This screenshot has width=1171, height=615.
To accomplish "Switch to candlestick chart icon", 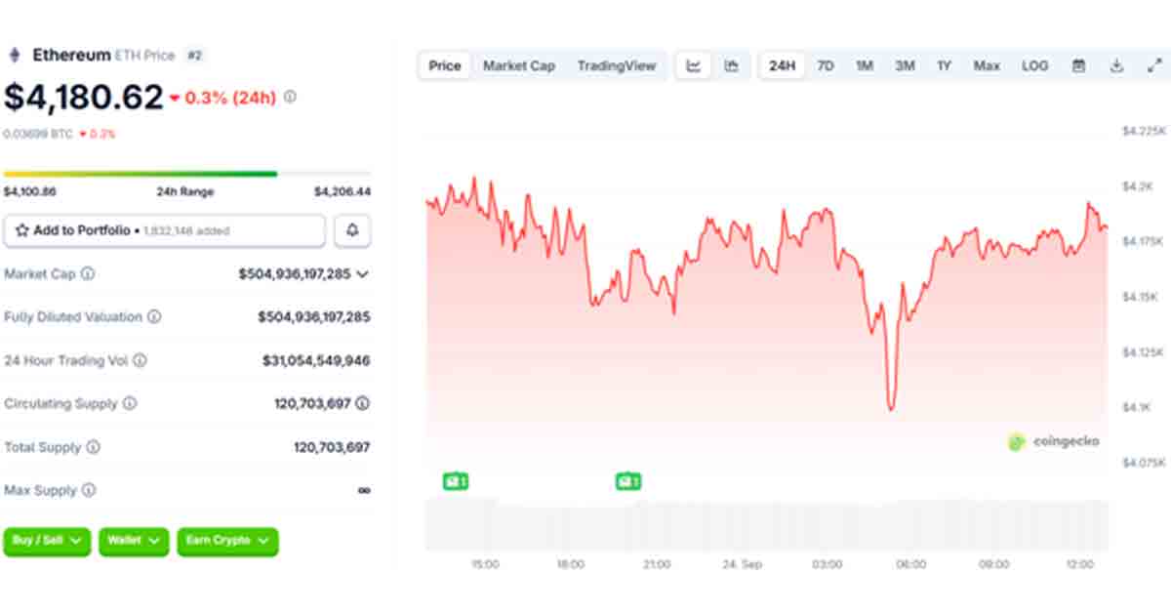I will coord(731,65).
